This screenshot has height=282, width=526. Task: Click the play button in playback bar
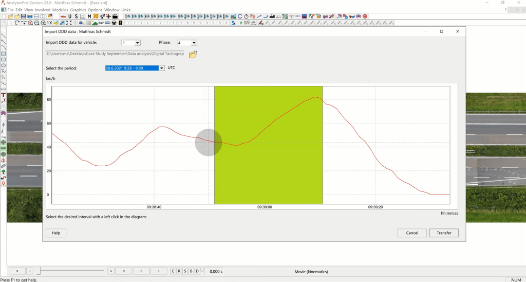pyautogui.click(x=141, y=271)
